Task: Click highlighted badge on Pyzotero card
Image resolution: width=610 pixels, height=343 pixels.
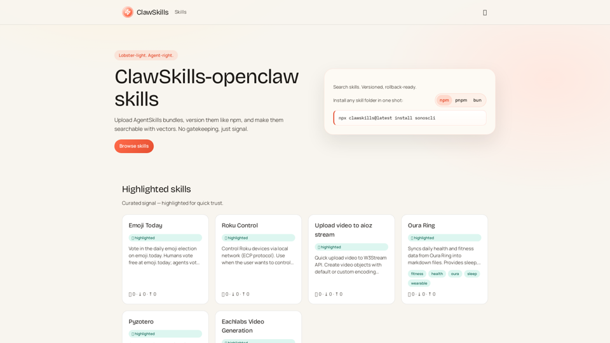Action: point(165,333)
